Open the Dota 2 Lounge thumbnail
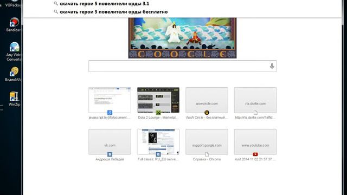347x195 pixels. click(x=158, y=100)
